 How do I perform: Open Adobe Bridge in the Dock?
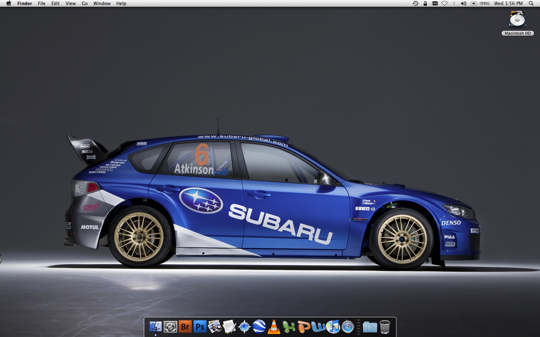pyautogui.click(x=185, y=327)
